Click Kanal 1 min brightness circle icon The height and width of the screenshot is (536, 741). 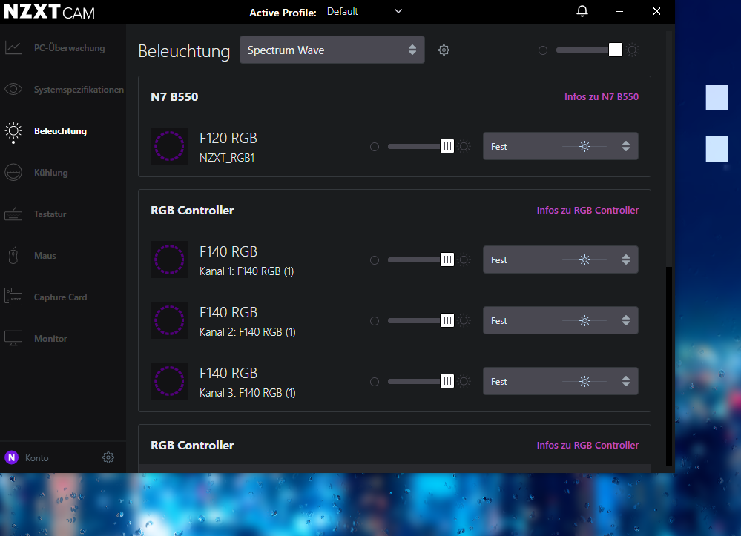click(375, 260)
